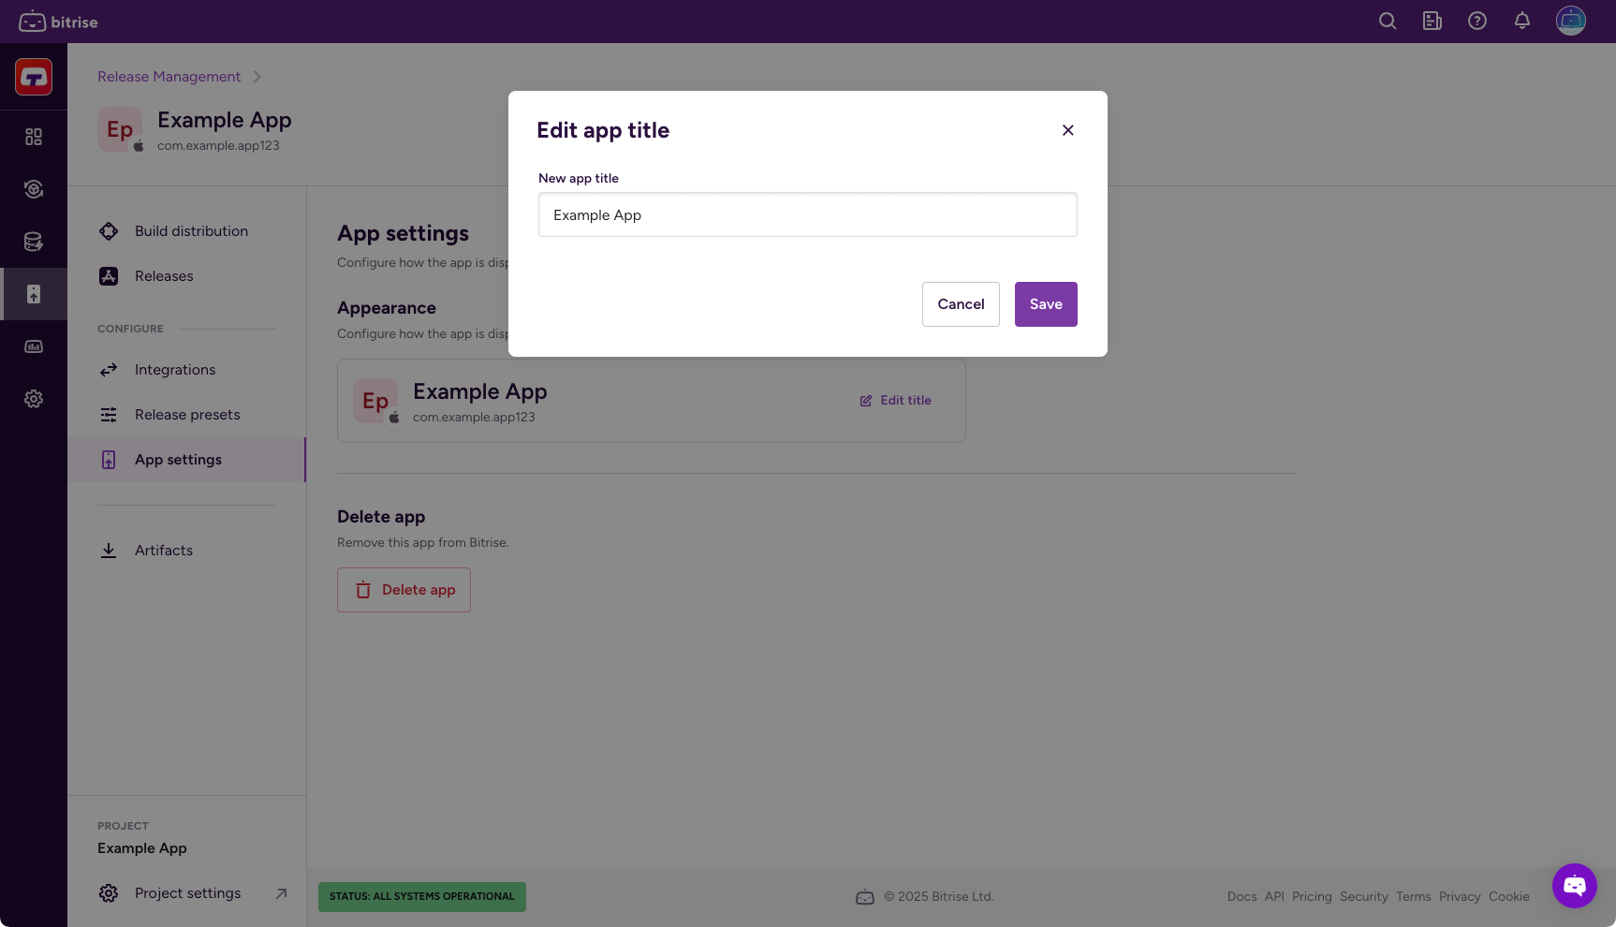Click the Project settings external arrow icon

point(281,893)
